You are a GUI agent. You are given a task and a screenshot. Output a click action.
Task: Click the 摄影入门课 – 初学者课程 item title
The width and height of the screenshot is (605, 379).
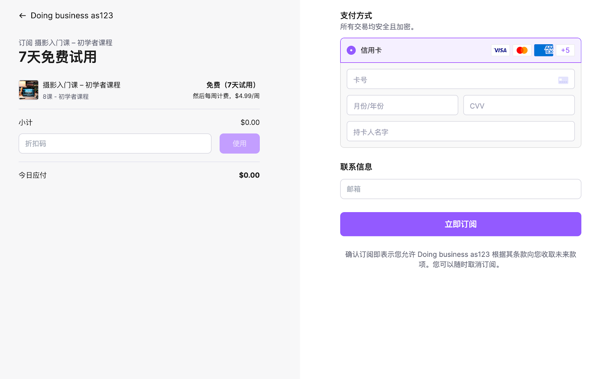point(82,85)
